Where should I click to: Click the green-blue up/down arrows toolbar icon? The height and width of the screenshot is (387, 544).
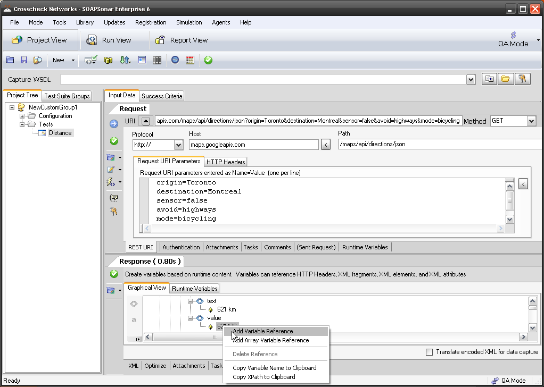(125, 60)
